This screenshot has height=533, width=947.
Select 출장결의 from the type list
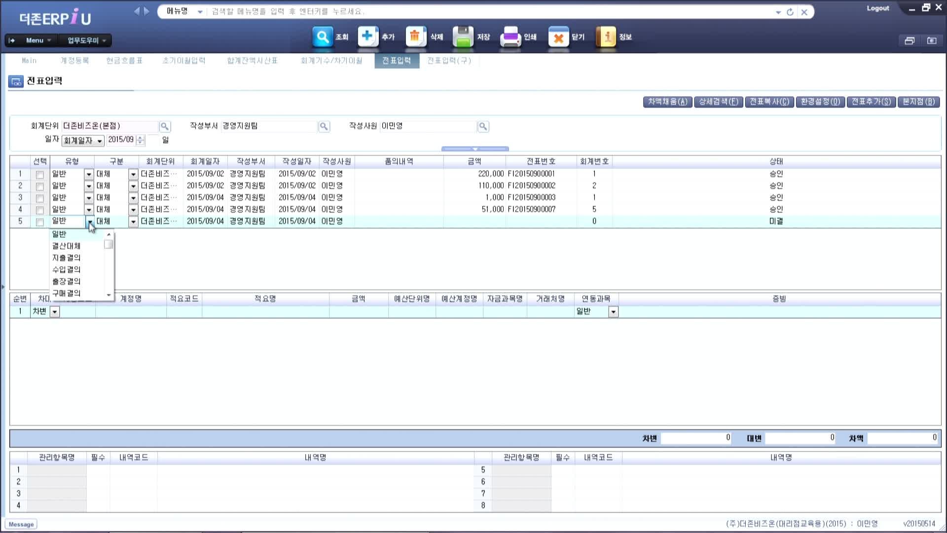click(x=67, y=281)
